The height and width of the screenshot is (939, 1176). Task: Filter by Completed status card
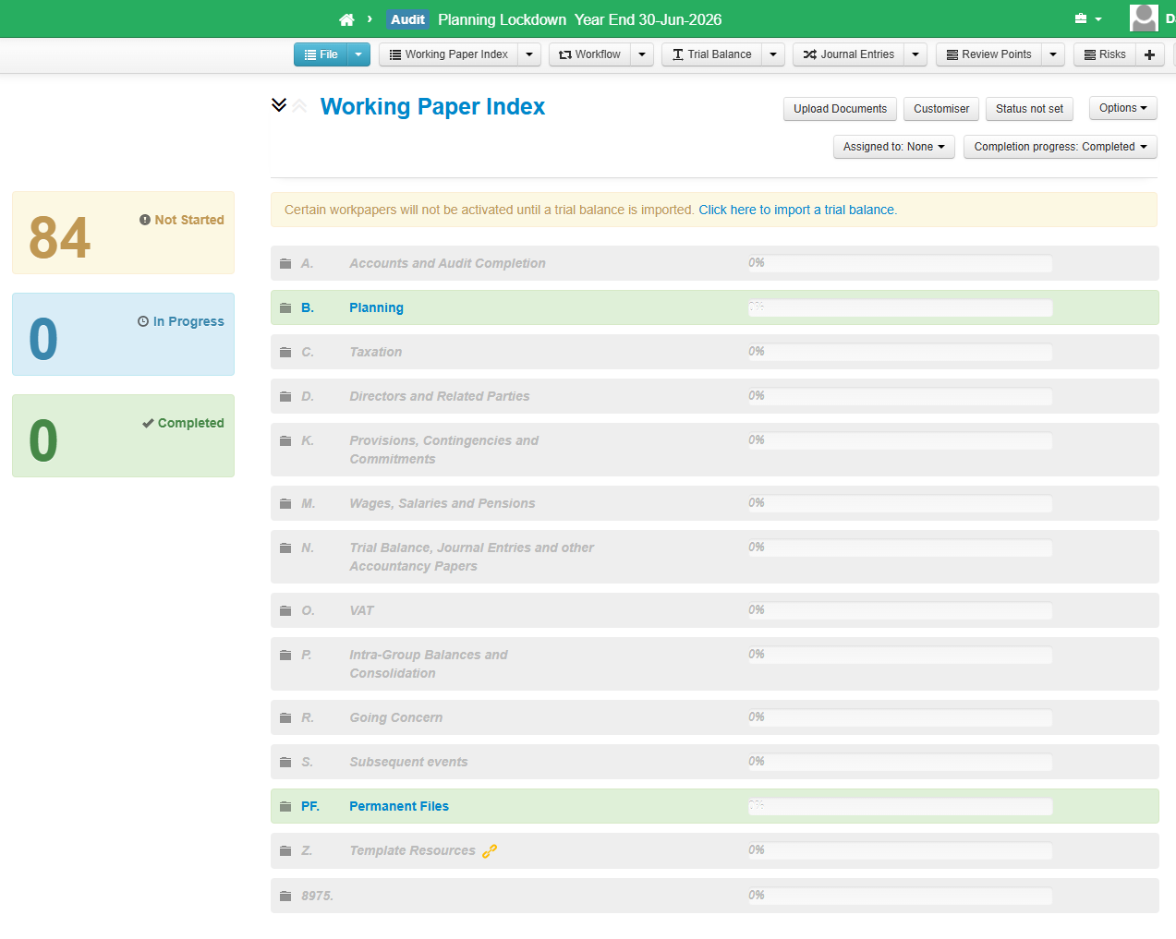point(123,436)
